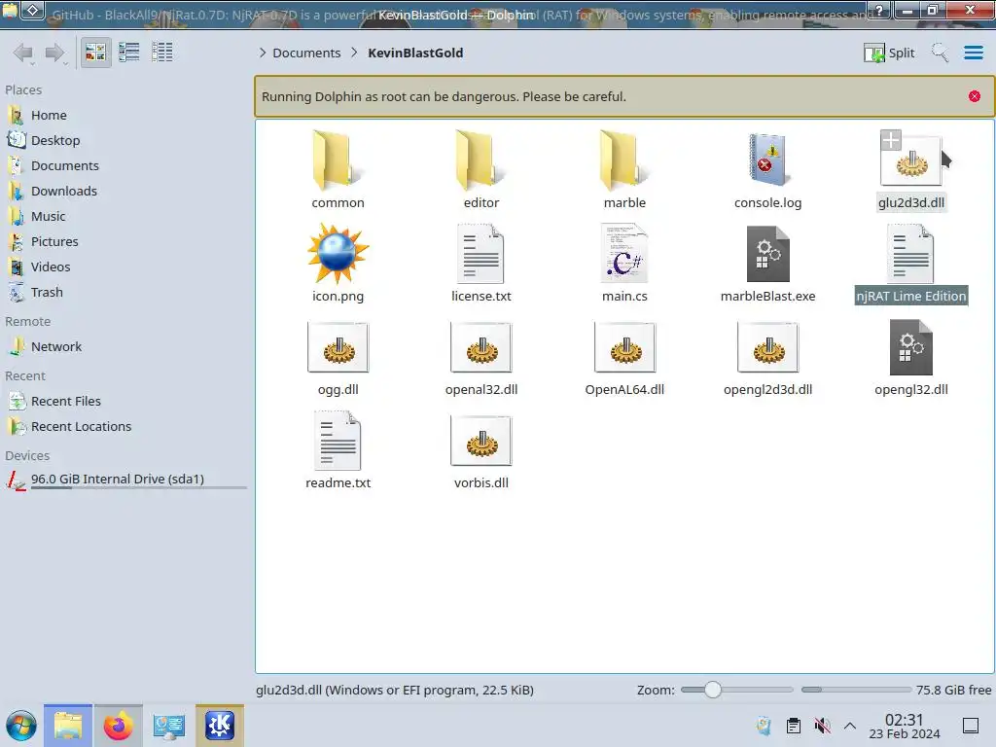Select the console.log file icon
Viewport: 996px width, 747px height.
click(768, 160)
